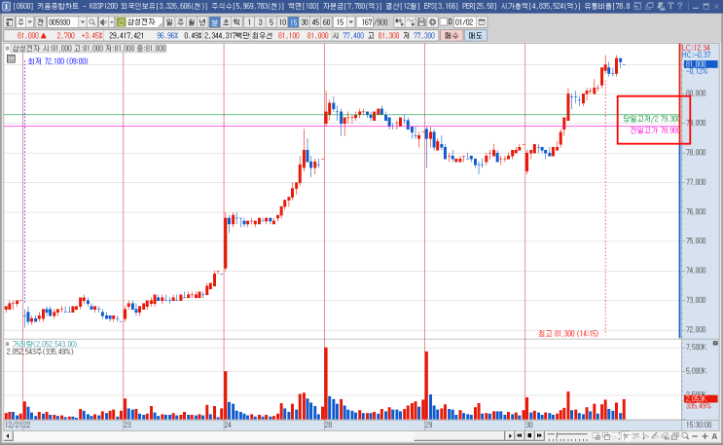Image resolution: width=723 pixels, height=445 pixels.
Task: Save chart with the floppy disk icon
Action: point(421,22)
